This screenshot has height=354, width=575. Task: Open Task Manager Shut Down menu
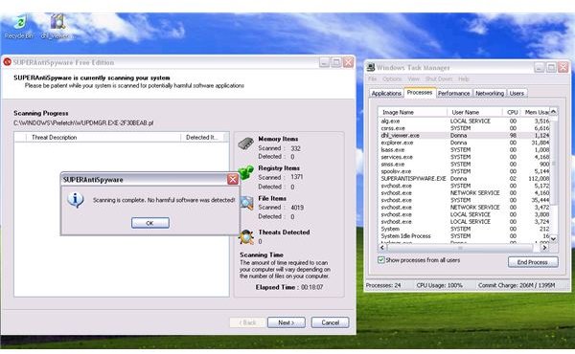[x=439, y=79]
